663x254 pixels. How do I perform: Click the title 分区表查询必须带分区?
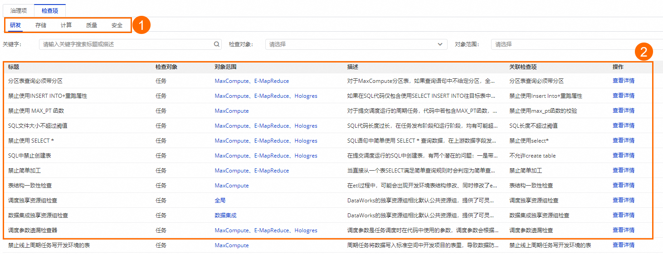point(35,81)
